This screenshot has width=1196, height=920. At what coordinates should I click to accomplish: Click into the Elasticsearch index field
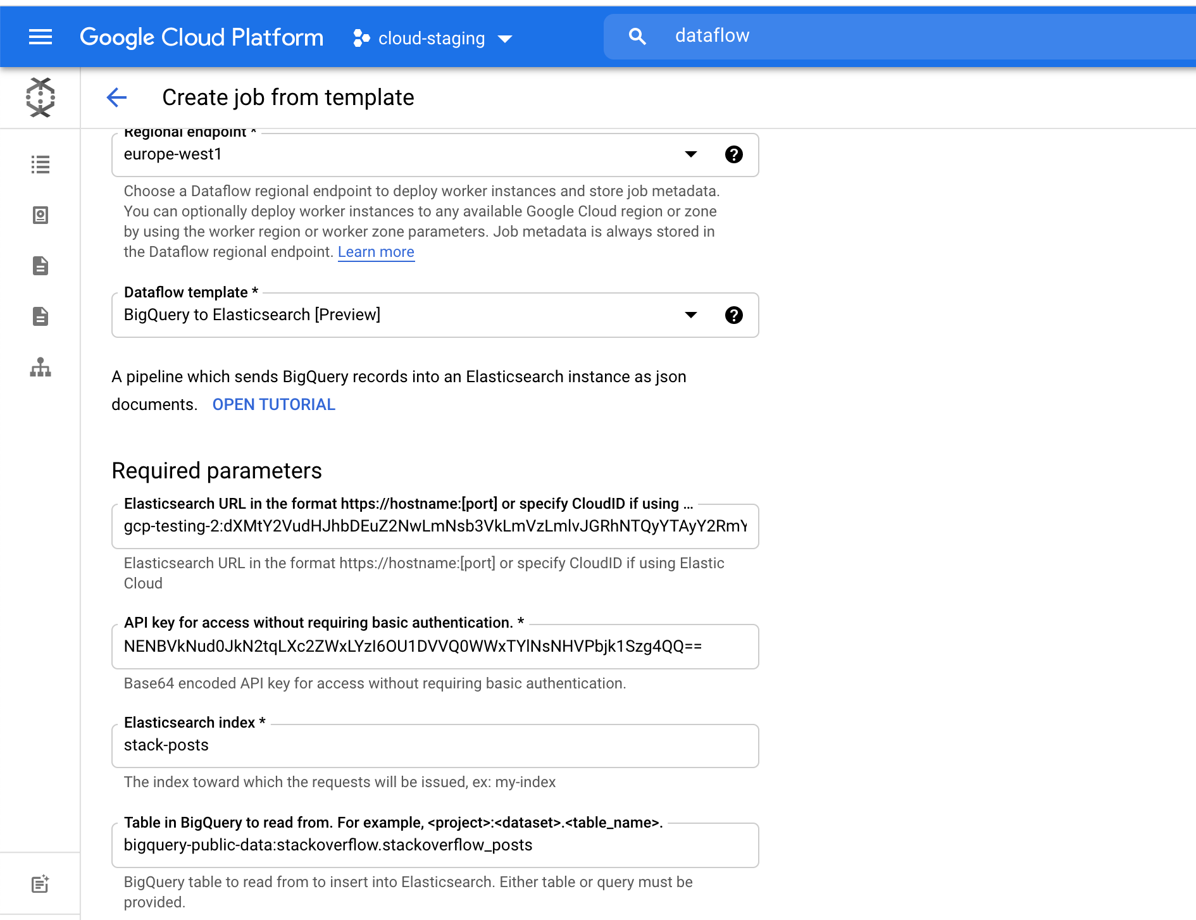[x=435, y=746]
